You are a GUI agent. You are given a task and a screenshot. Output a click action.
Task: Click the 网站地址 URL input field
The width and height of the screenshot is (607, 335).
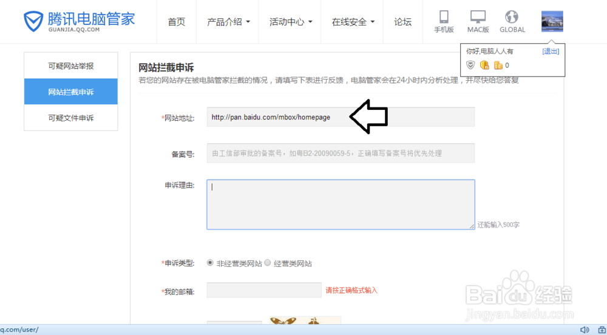pyautogui.click(x=341, y=117)
